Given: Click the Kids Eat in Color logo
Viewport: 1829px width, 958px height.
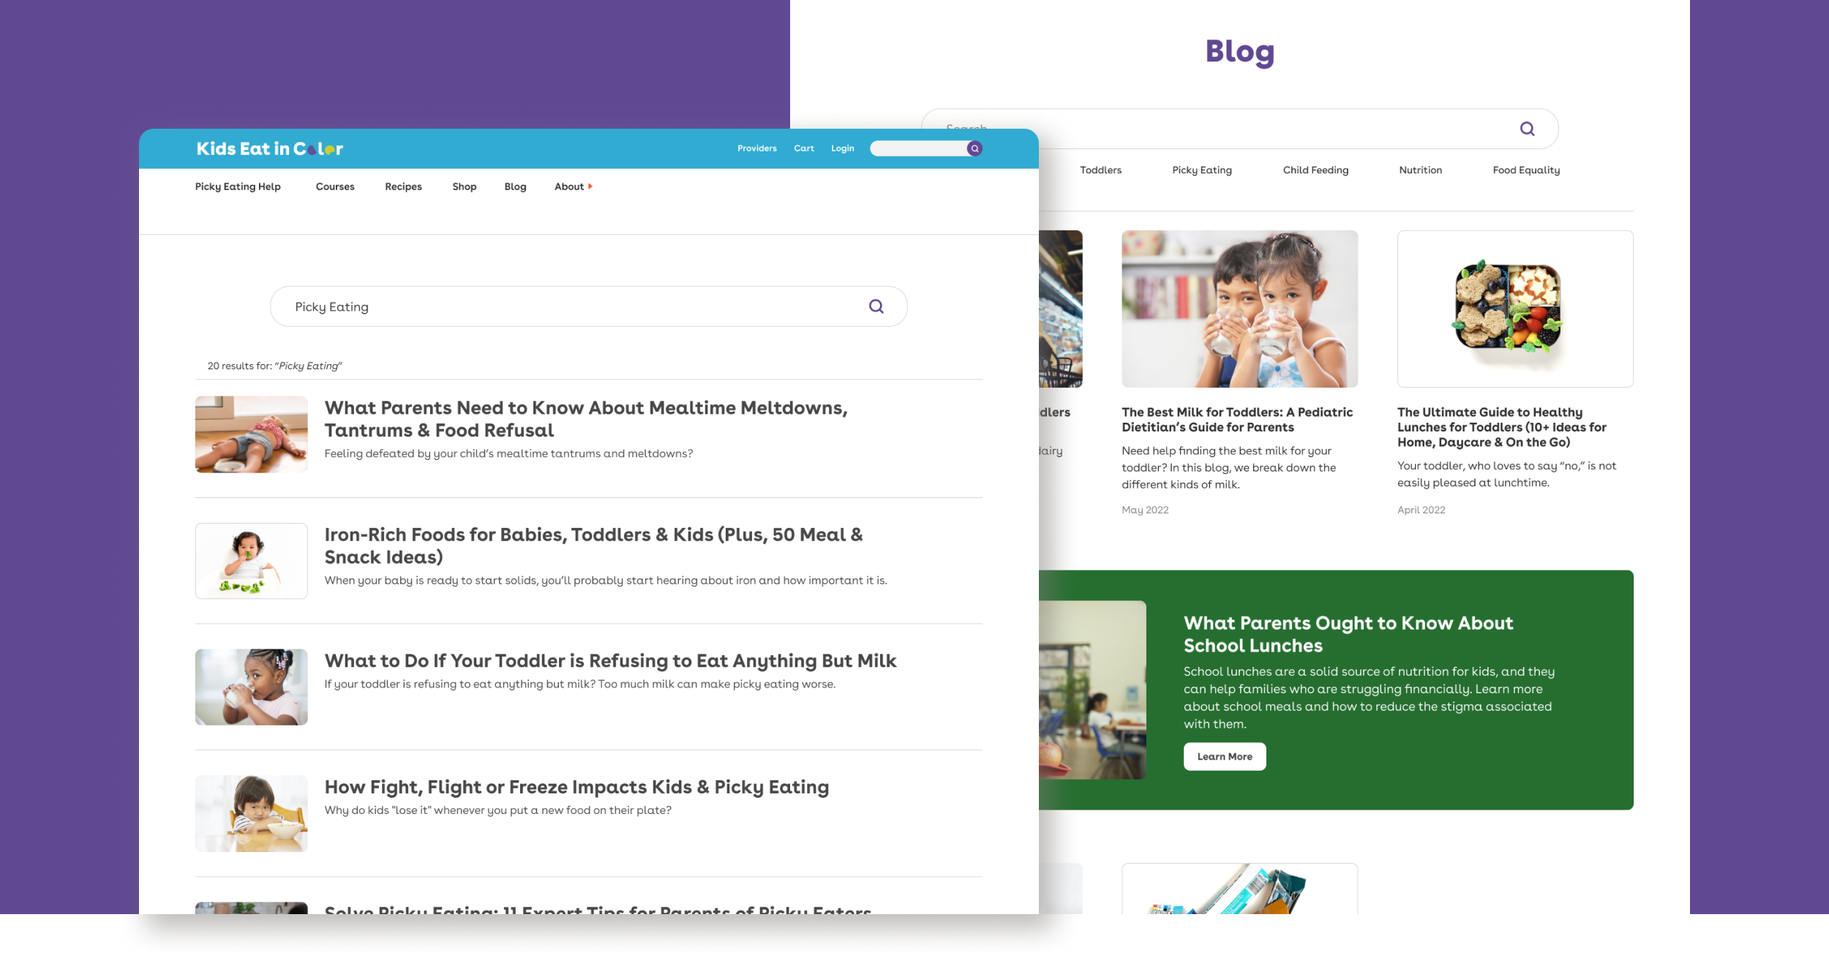Looking at the screenshot, I should click(x=270, y=148).
